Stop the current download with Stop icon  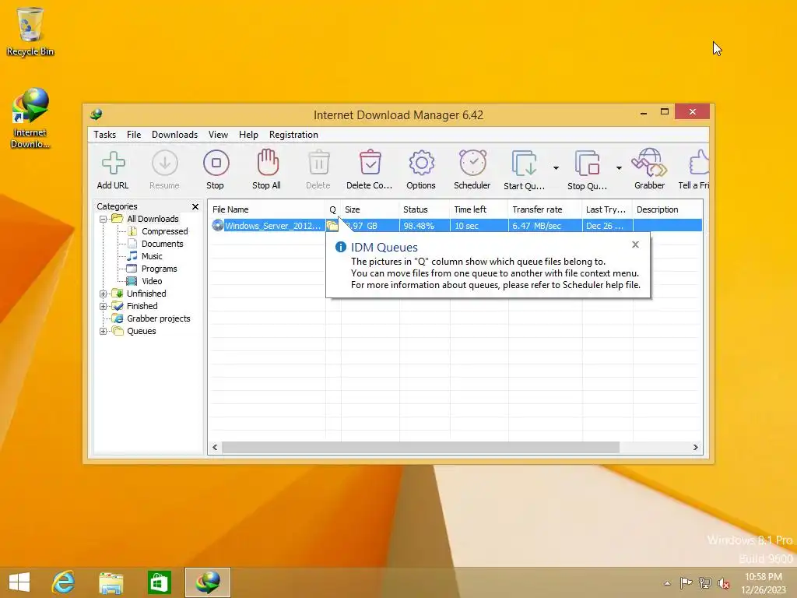[216, 164]
